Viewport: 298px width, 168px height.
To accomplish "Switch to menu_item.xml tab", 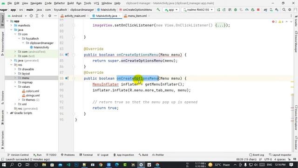I will pos(137,16).
